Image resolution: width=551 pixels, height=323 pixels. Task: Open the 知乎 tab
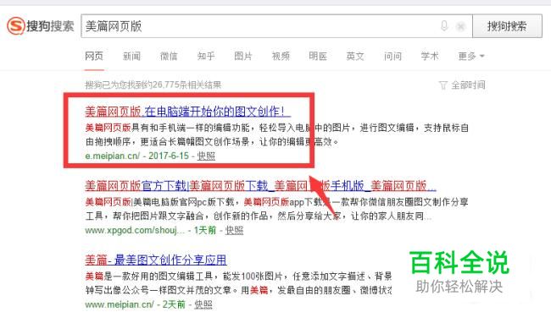pos(206,56)
